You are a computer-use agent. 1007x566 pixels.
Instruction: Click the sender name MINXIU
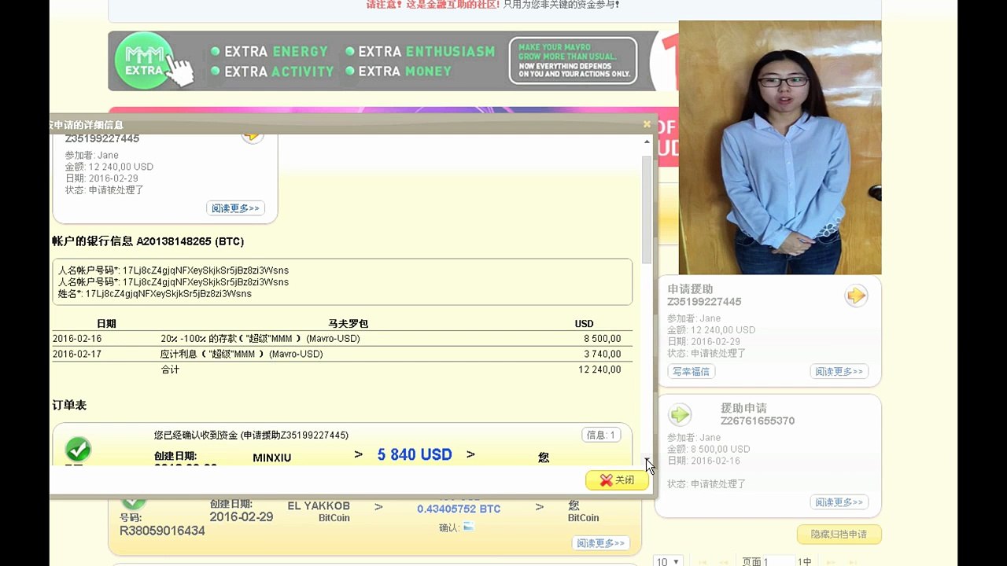[x=272, y=458]
